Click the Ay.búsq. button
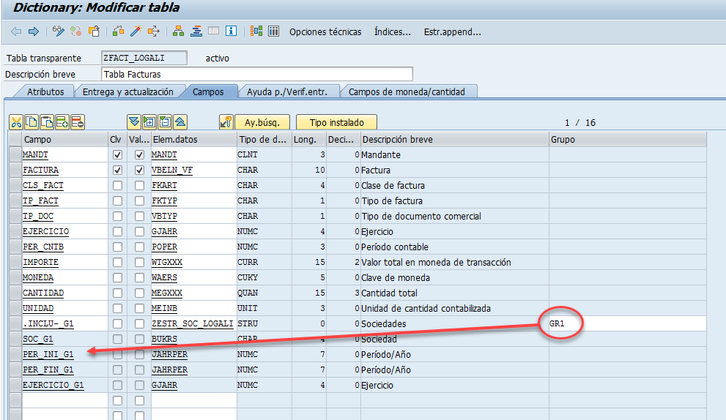Viewport: 726px width, 420px height. click(x=262, y=123)
